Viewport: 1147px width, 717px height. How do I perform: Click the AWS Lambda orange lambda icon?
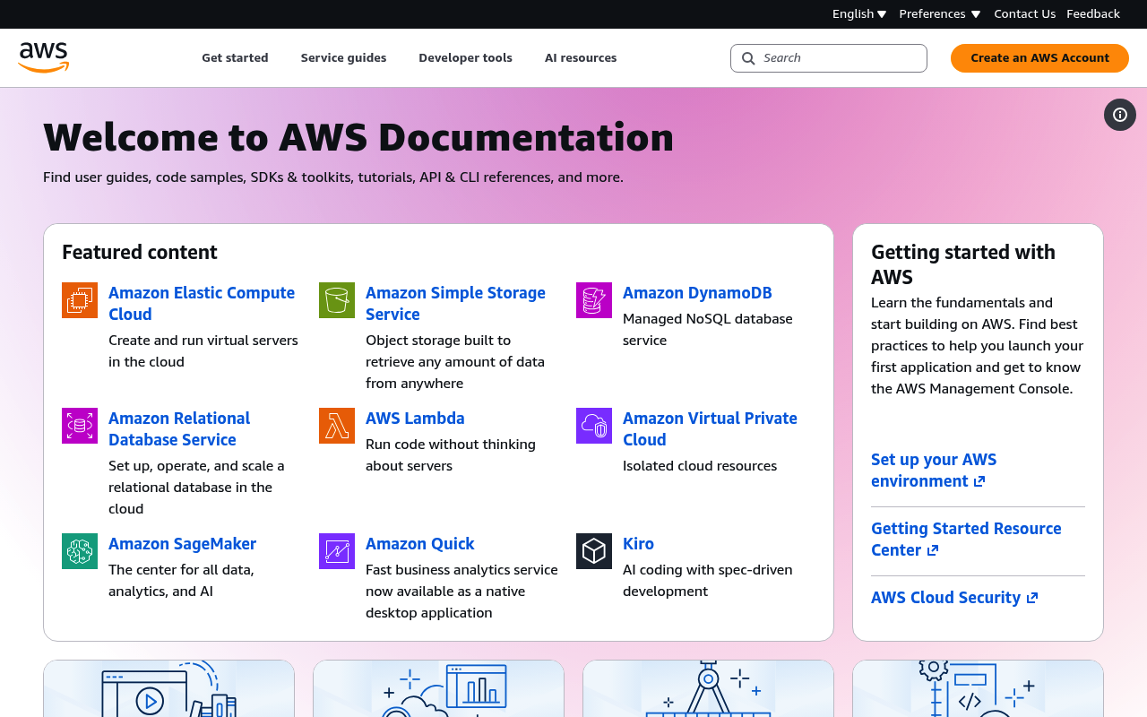[x=337, y=426]
